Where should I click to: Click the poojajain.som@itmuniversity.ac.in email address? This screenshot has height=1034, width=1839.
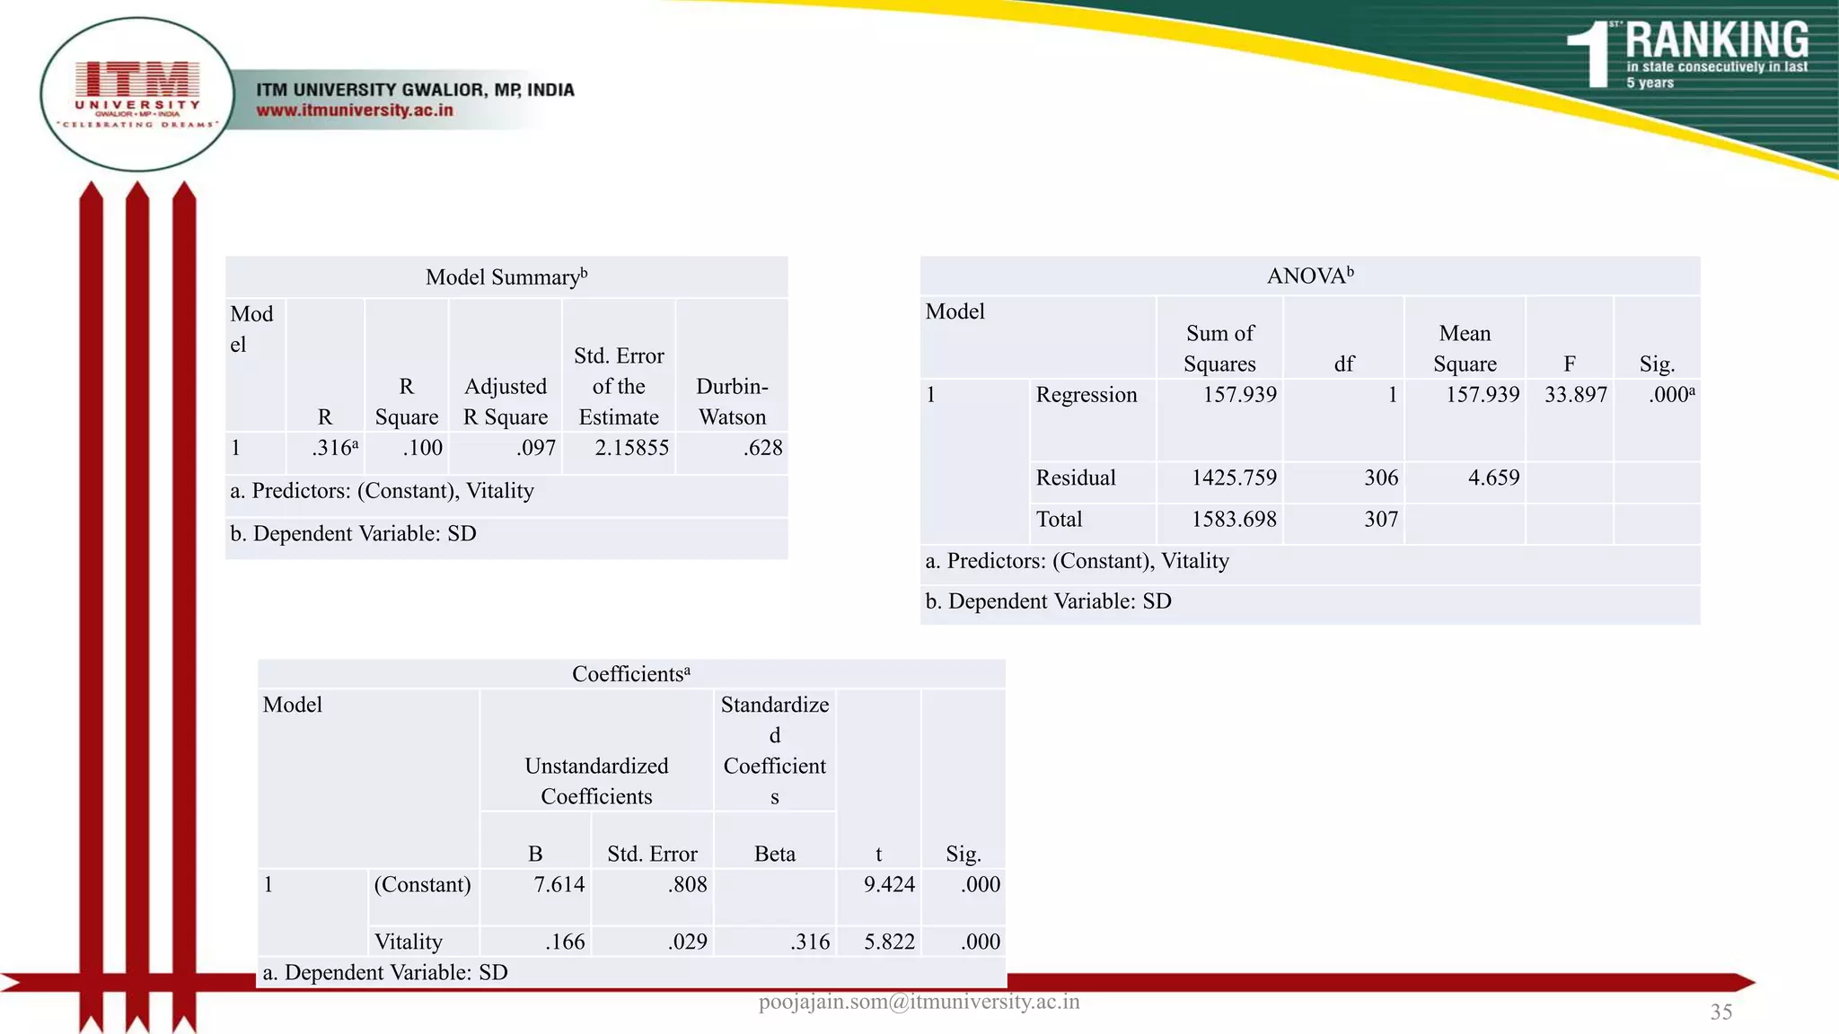(919, 1002)
